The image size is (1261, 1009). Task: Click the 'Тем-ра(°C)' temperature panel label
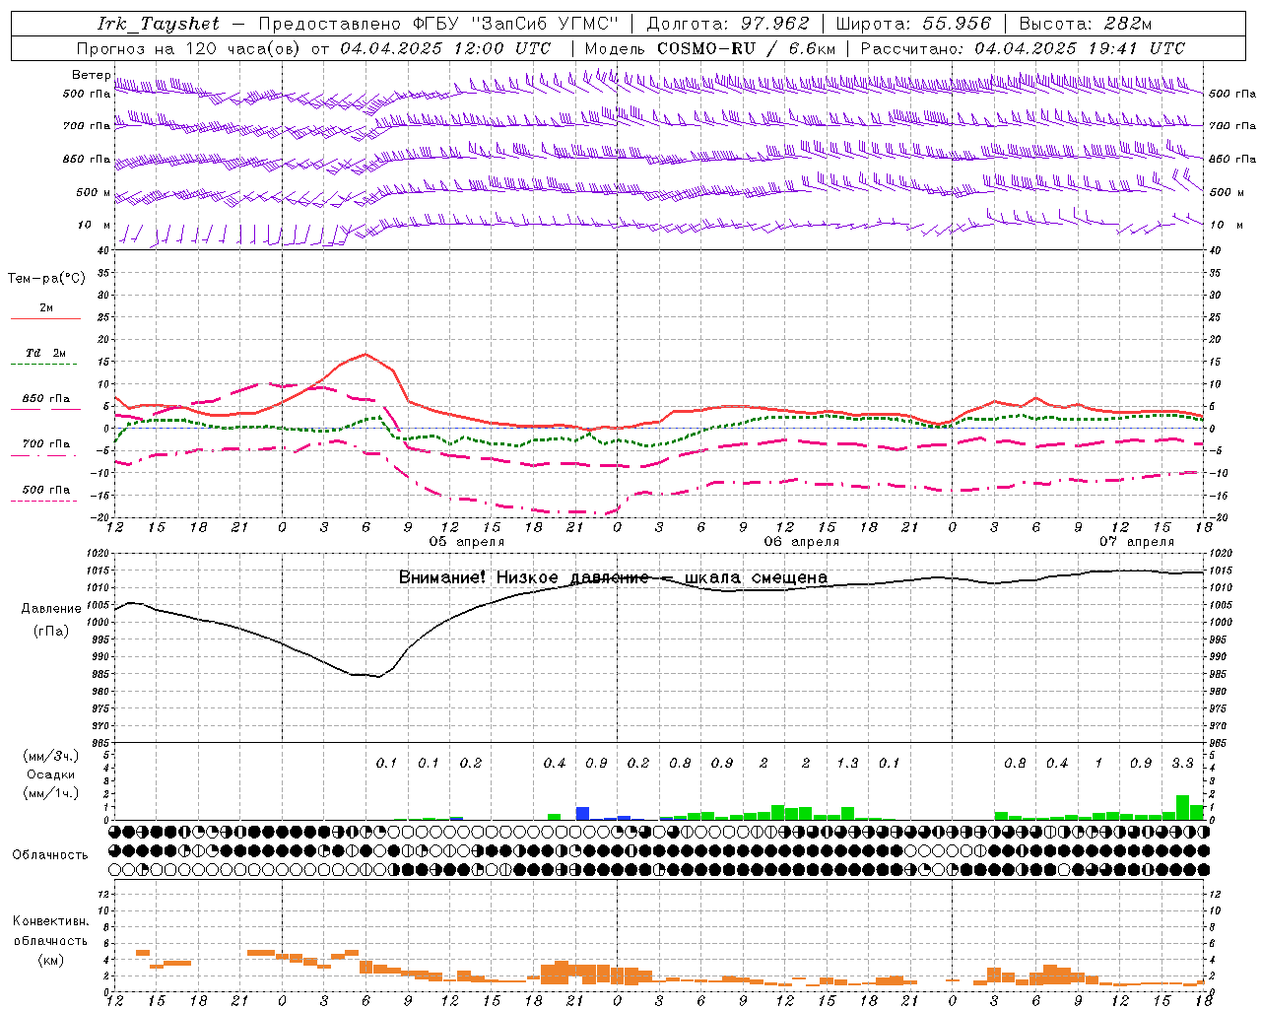[46, 279]
